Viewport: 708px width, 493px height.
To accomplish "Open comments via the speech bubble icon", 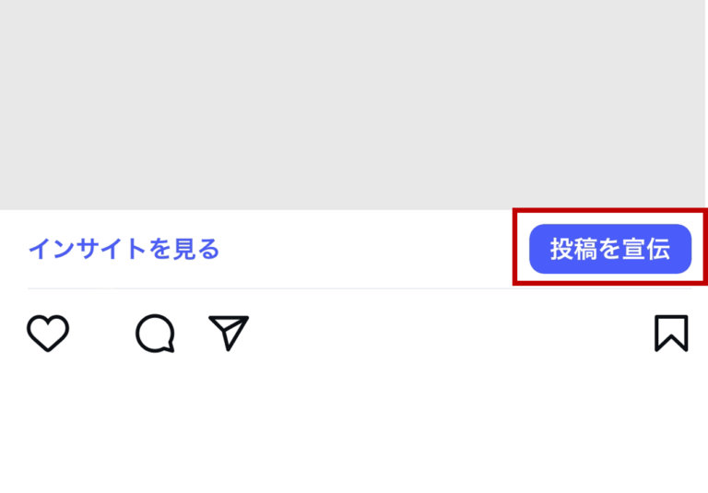I will point(155,334).
